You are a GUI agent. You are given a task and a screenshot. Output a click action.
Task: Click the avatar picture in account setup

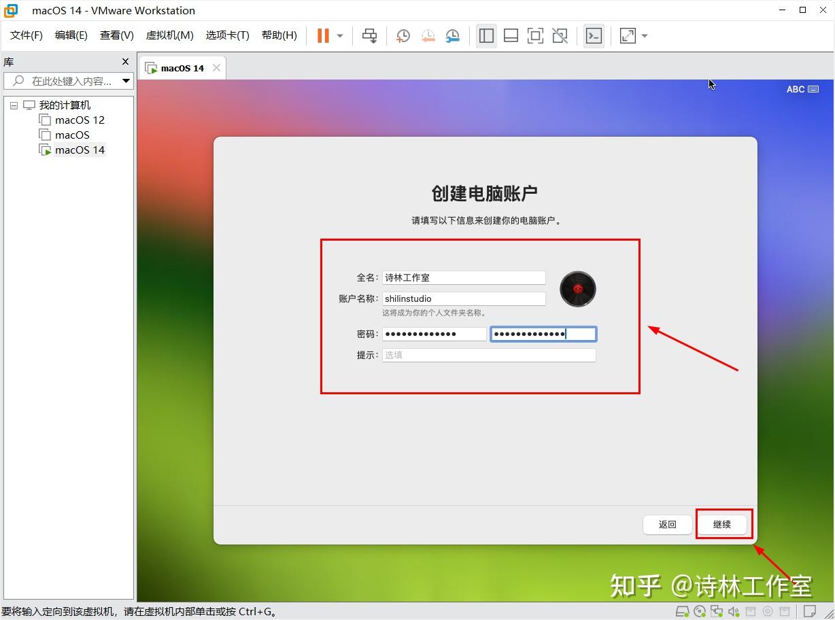click(577, 288)
